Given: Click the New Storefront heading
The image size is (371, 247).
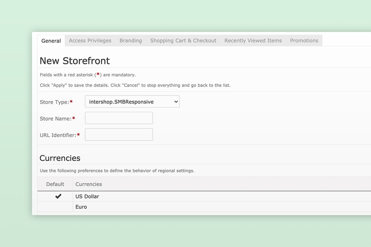Looking at the screenshot, I should coord(74,61).
